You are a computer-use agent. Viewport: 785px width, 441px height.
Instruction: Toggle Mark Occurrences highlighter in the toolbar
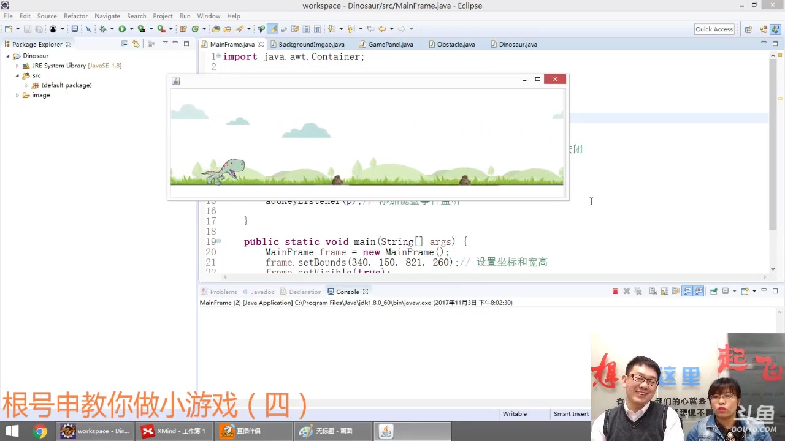point(273,29)
